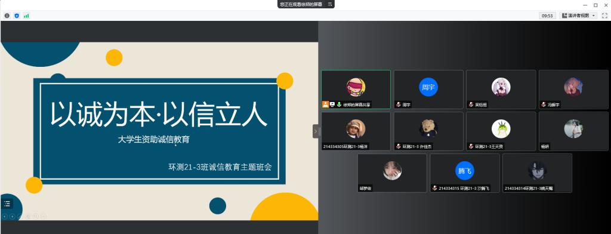Select the 吴钰恒 participant video tile
Viewport: 611px width, 234px height.
tap(501, 90)
